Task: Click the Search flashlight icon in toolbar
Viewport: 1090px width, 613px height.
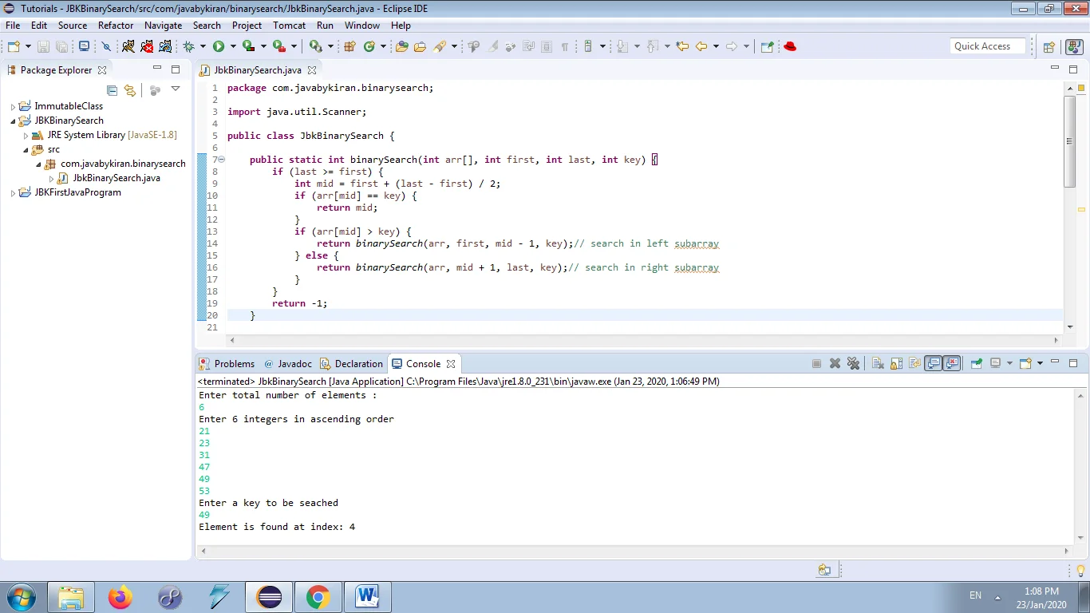Action: (x=441, y=46)
